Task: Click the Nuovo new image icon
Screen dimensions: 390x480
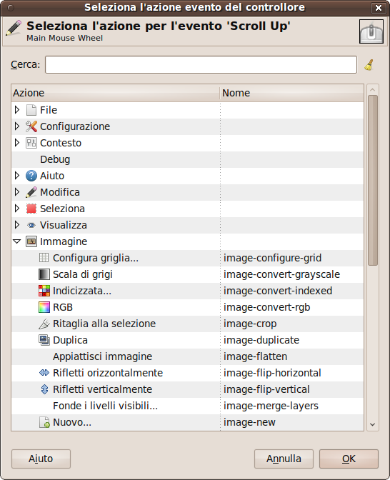Action: point(44,422)
